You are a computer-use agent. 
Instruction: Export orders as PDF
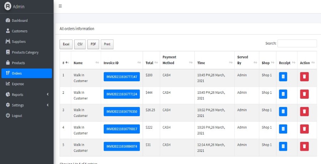coord(93,44)
